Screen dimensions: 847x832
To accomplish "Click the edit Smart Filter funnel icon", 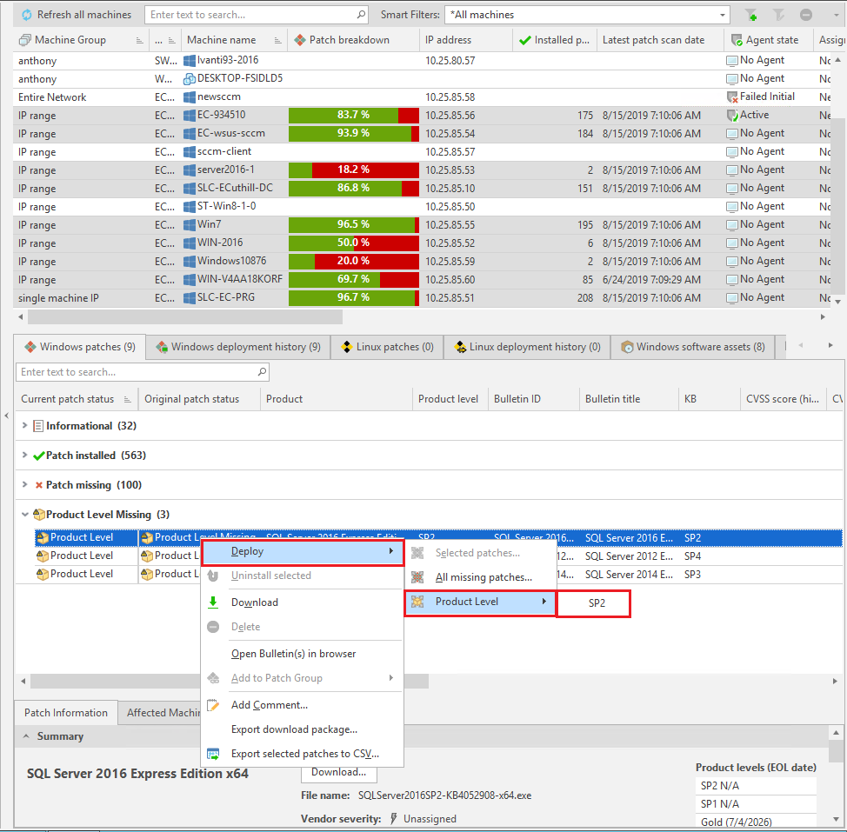I will click(x=779, y=14).
